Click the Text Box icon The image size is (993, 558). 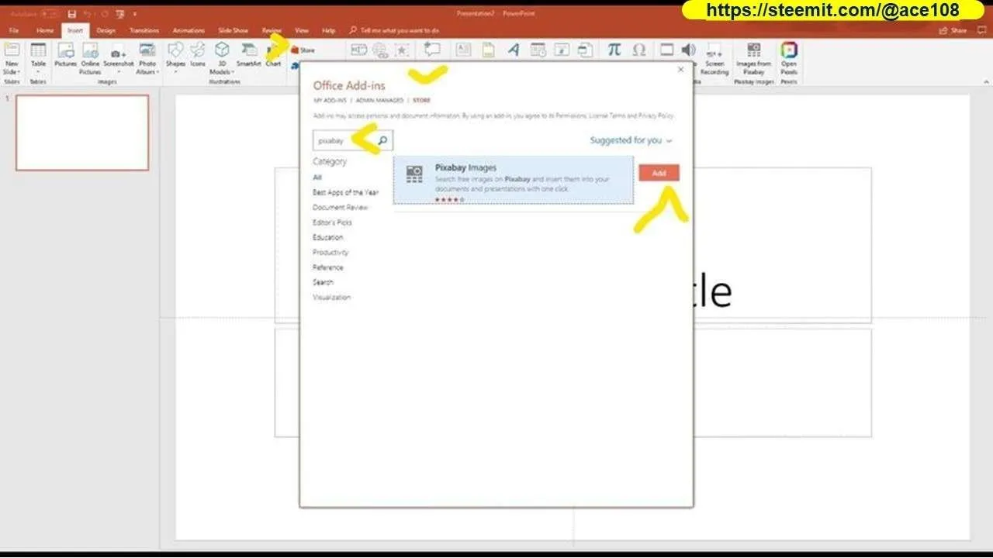point(463,50)
